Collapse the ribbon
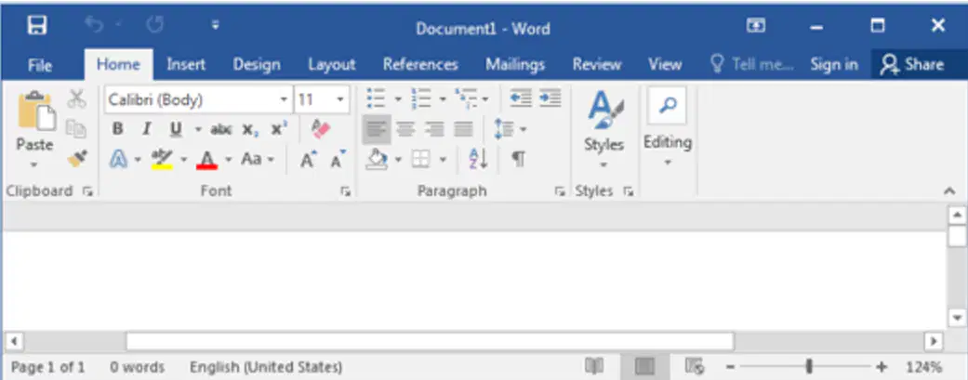The height and width of the screenshot is (380, 968). pos(949,191)
